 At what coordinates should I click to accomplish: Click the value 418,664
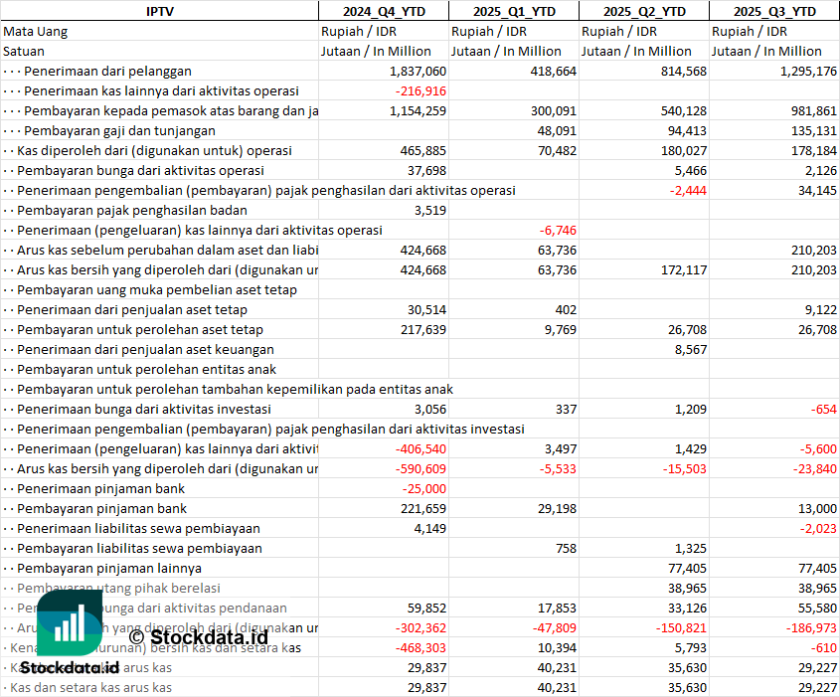point(554,72)
